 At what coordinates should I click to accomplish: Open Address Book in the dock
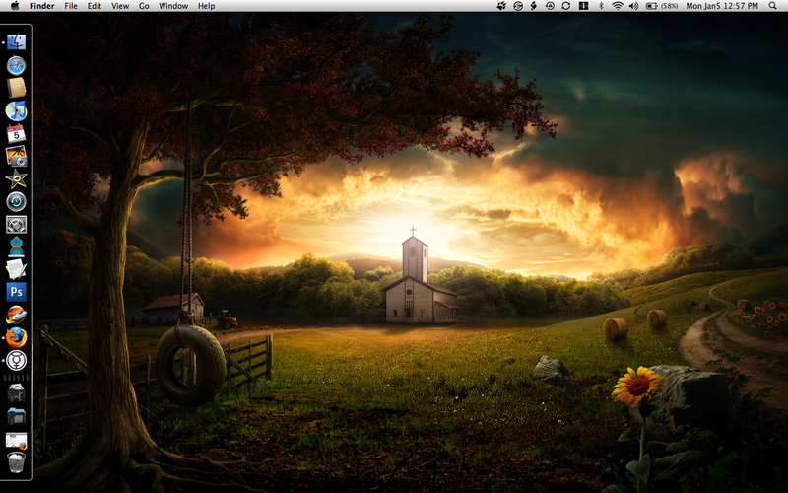coord(16,88)
